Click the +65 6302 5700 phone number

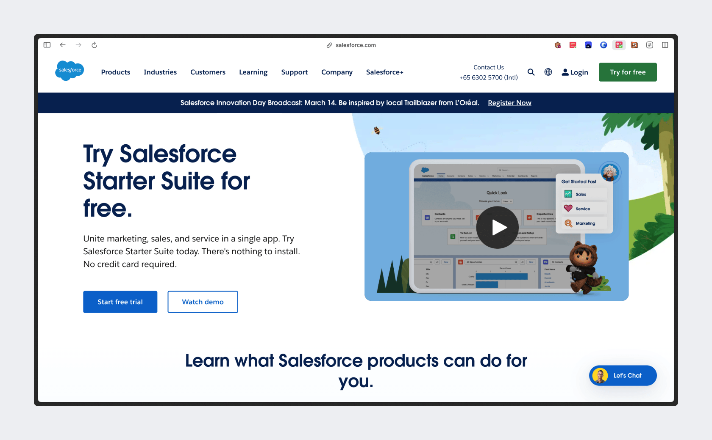pyautogui.click(x=489, y=77)
